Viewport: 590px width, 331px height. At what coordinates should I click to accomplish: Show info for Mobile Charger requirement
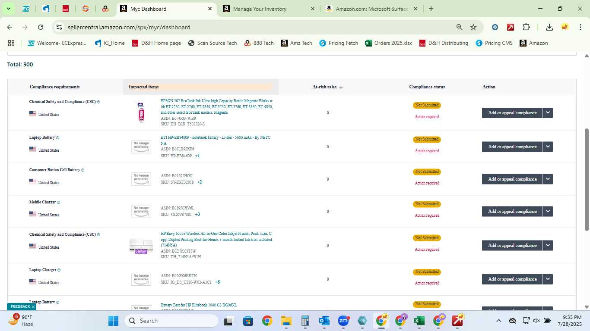pyautogui.click(x=59, y=203)
